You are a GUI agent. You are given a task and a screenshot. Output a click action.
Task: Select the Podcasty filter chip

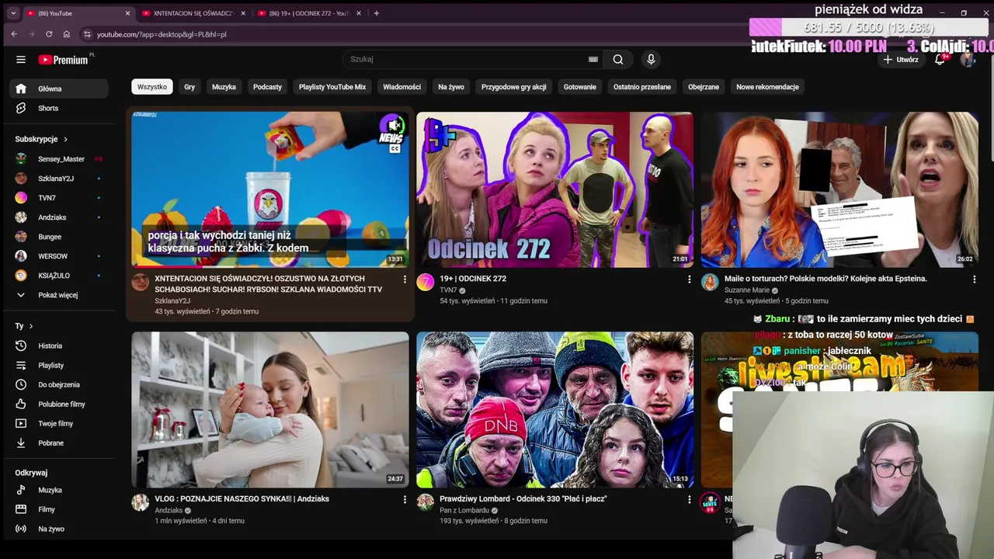[x=267, y=87]
